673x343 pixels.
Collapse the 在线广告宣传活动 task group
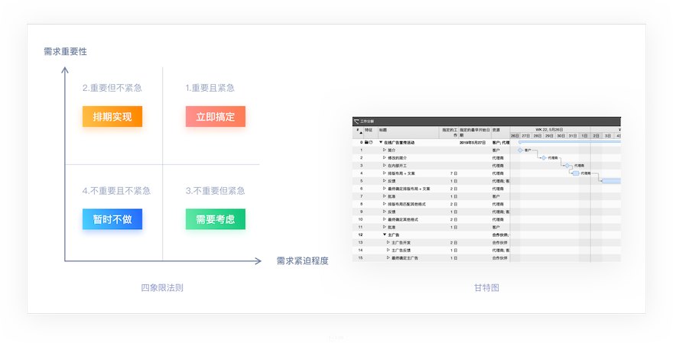381,142
